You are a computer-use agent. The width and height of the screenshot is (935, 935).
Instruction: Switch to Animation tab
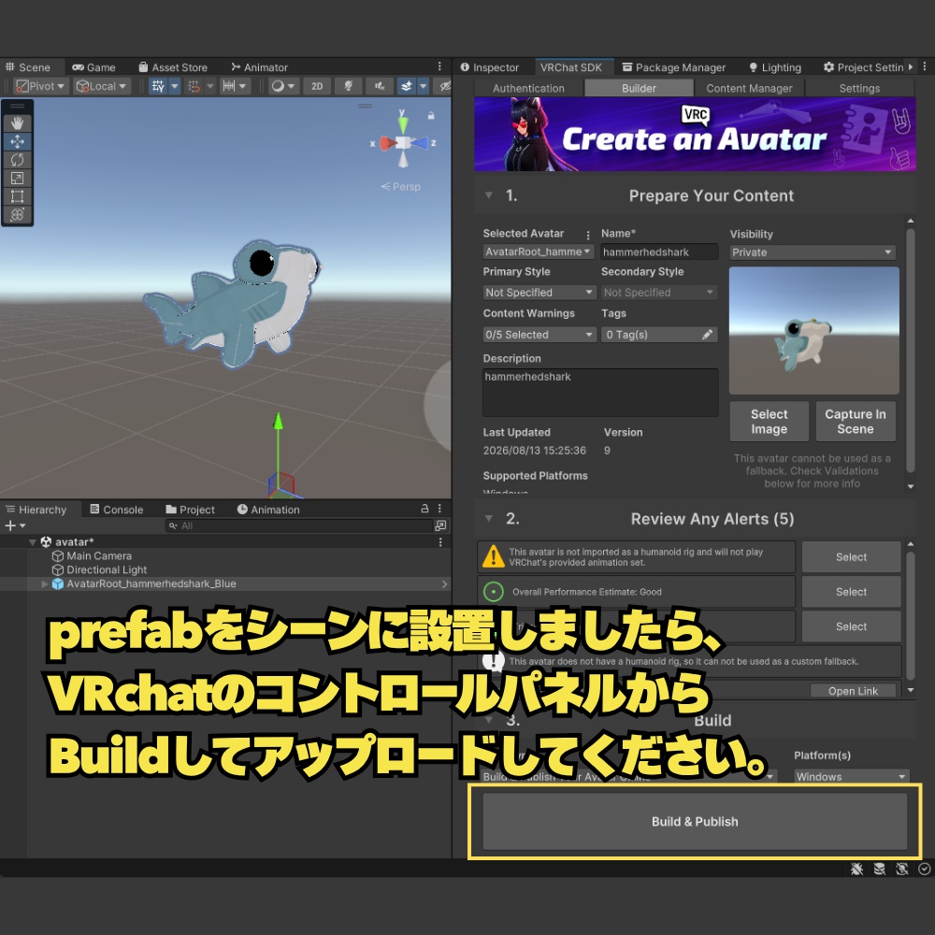coord(268,510)
